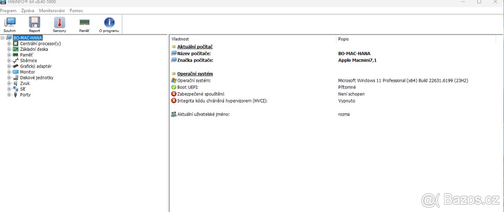
Task: Click the Microsoft Windows 11 Professional value
Action: 403,80
